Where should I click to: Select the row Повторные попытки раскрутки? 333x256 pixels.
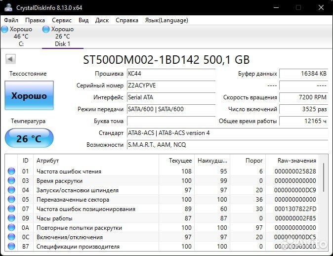pos(162,227)
